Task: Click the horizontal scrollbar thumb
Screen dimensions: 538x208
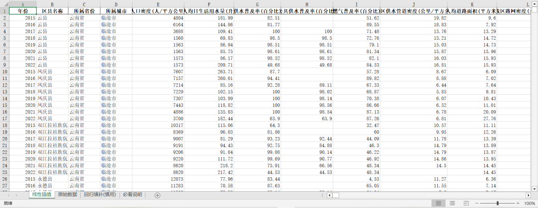Action: (336, 195)
